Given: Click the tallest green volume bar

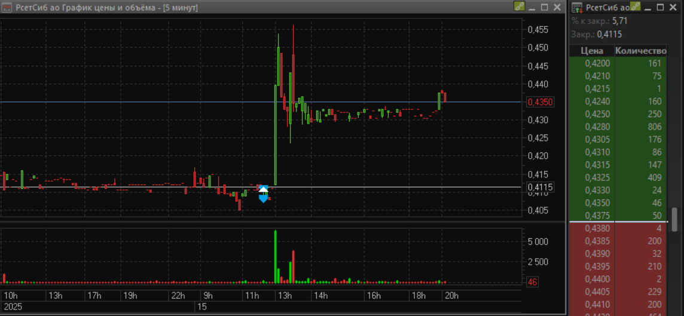Looking at the screenshot, I should point(276,257).
